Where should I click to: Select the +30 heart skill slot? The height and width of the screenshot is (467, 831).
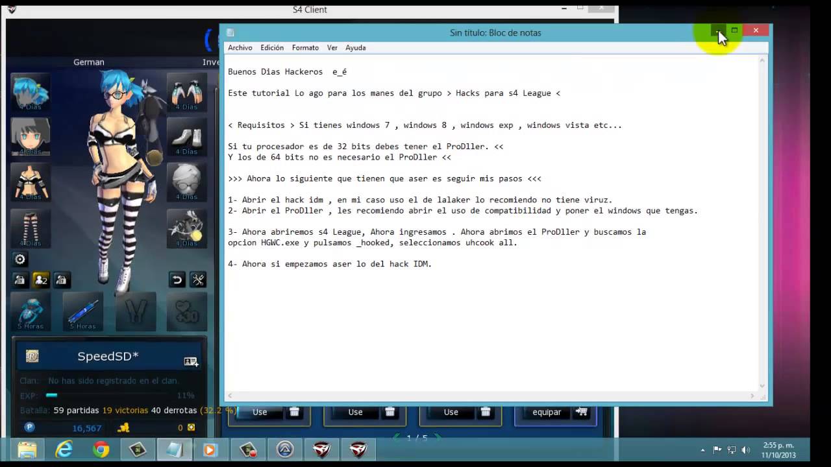tap(187, 311)
